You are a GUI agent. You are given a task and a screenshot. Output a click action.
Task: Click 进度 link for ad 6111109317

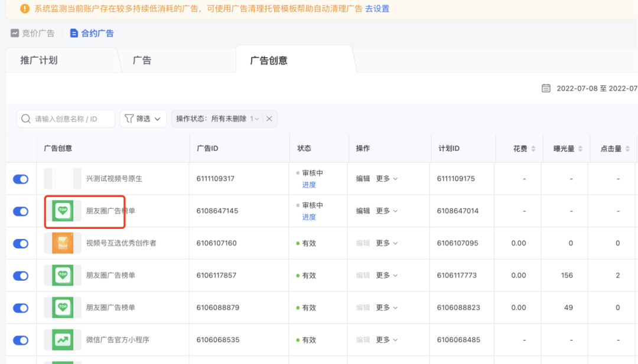pos(308,185)
